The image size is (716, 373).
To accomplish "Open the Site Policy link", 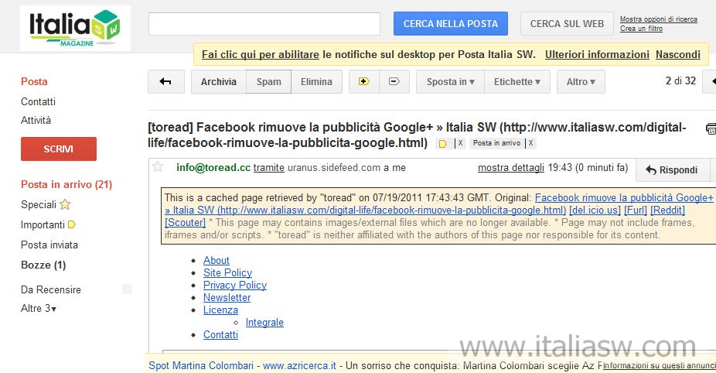I will coord(228,273).
